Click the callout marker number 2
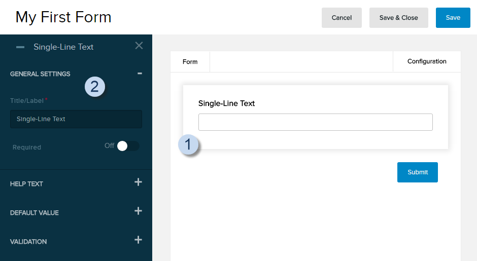The image size is (477, 261). [x=94, y=87]
